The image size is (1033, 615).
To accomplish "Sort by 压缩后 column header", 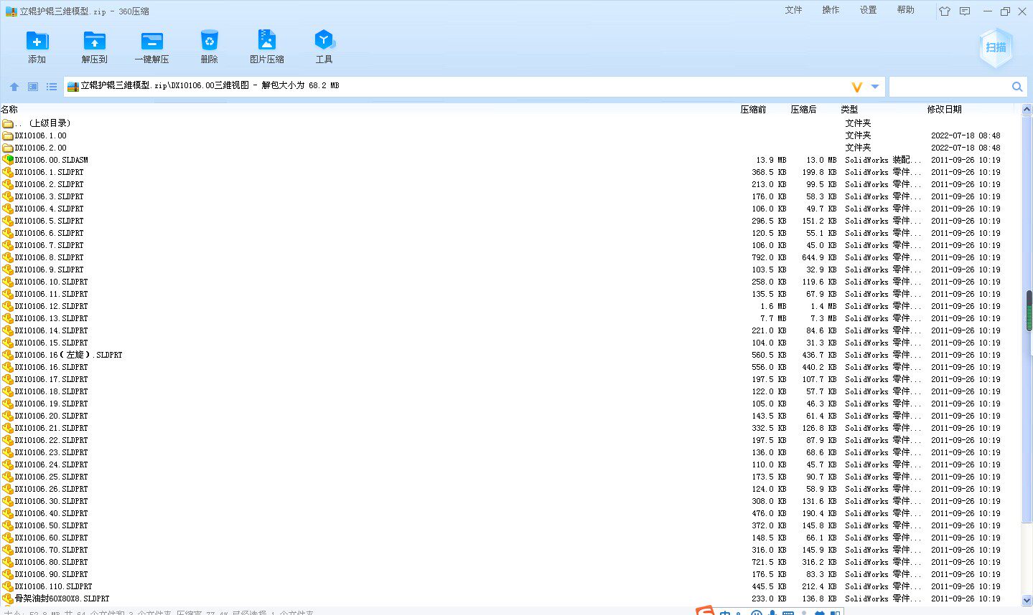I will pos(803,110).
